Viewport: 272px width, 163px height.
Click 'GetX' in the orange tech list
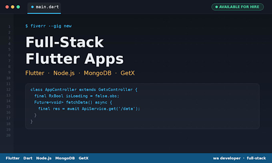click(128, 73)
